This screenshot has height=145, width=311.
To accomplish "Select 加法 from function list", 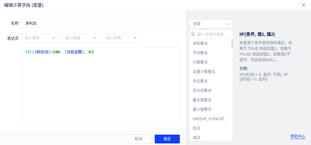I will click(196, 128).
